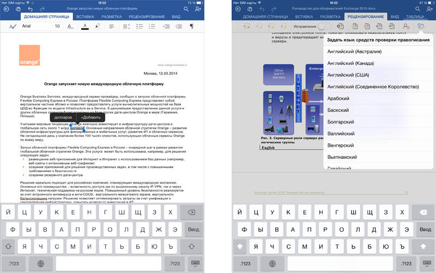Open the block authors icon
Viewport: 436px width, 273px height.
point(406,26)
